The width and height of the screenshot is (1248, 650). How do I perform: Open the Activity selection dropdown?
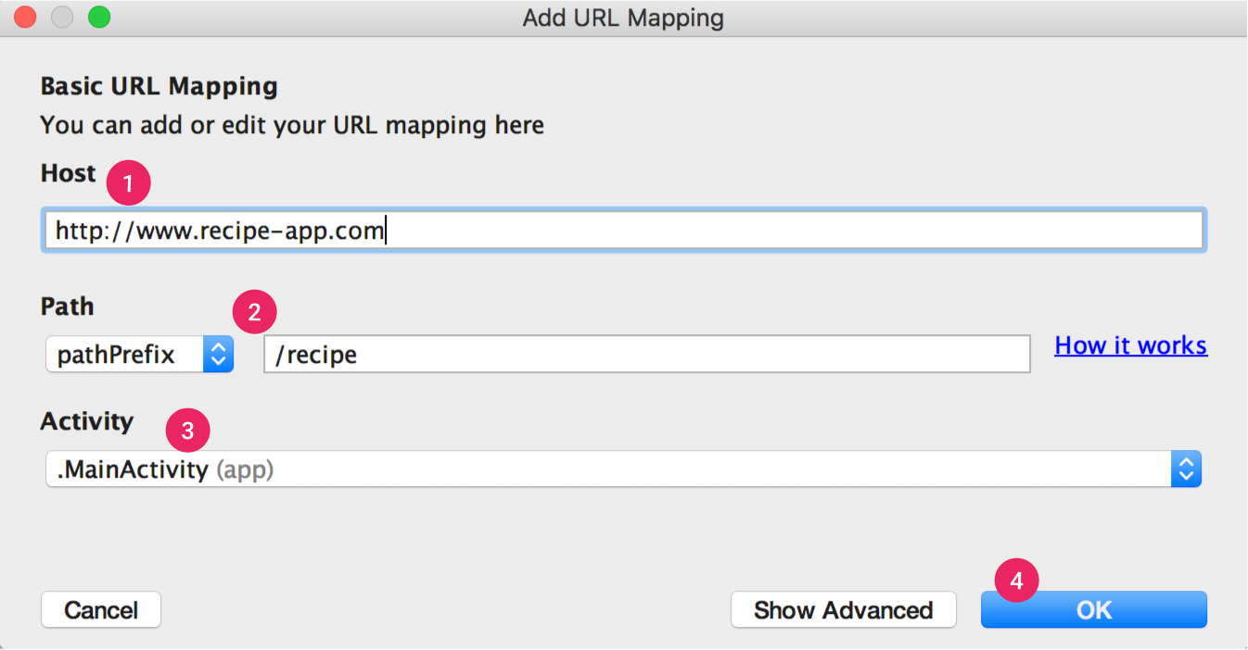[x=621, y=469]
